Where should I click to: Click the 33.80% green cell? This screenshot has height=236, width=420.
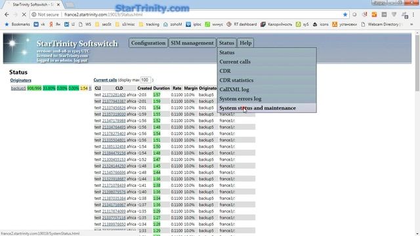coord(49,88)
